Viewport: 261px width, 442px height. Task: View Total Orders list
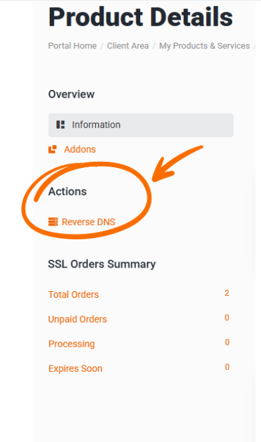(x=73, y=294)
